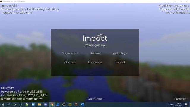Screen dimensions: 190x107
Task: Click the 'Powered by Forge 14.23.5.2855' text
Action: [x=22, y=92]
